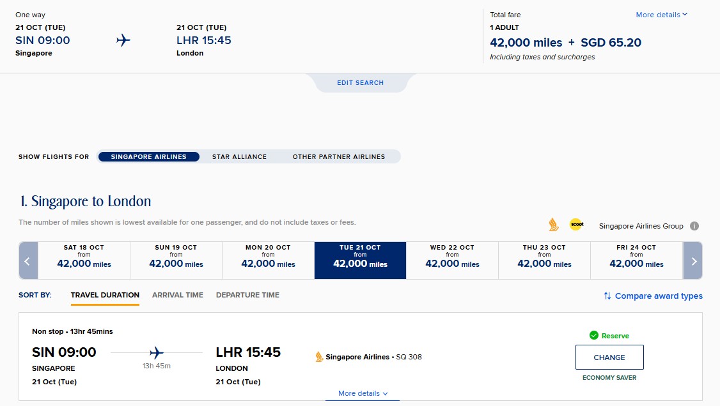The image size is (720, 406).
Task: Expand More details in fare summary
Action: (661, 15)
